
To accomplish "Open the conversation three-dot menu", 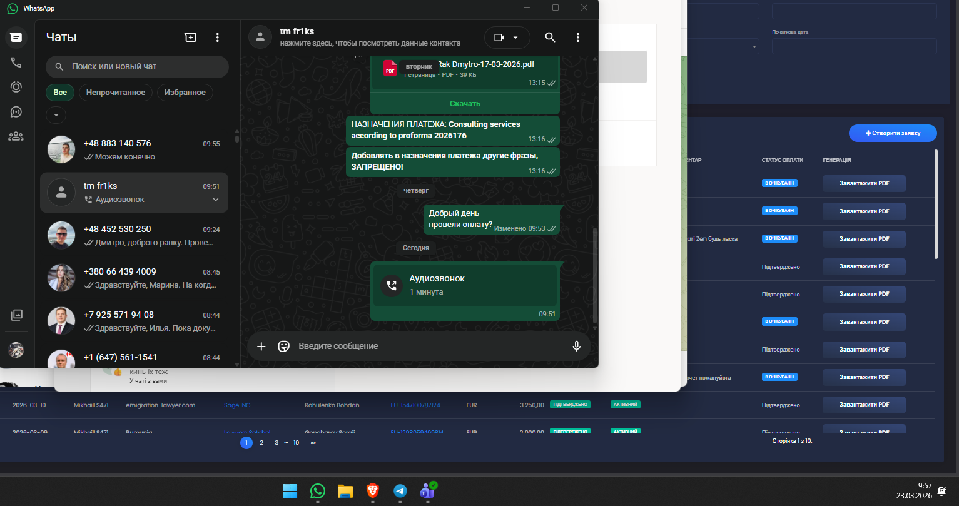I will [x=578, y=38].
